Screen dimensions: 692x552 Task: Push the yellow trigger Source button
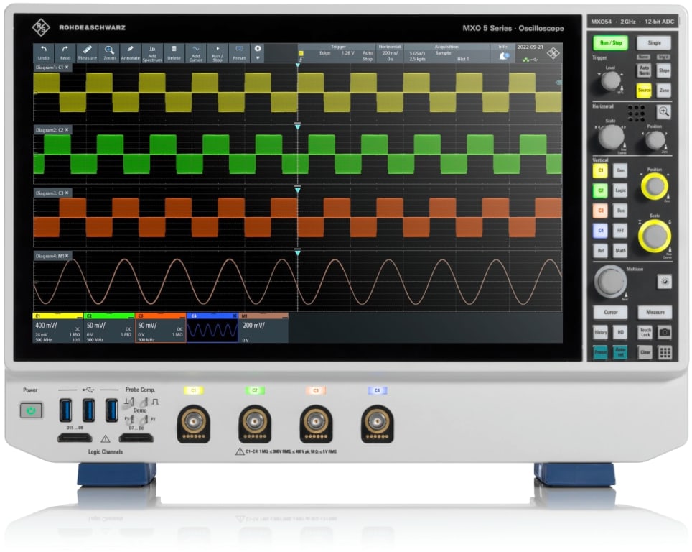coord(644,90)
